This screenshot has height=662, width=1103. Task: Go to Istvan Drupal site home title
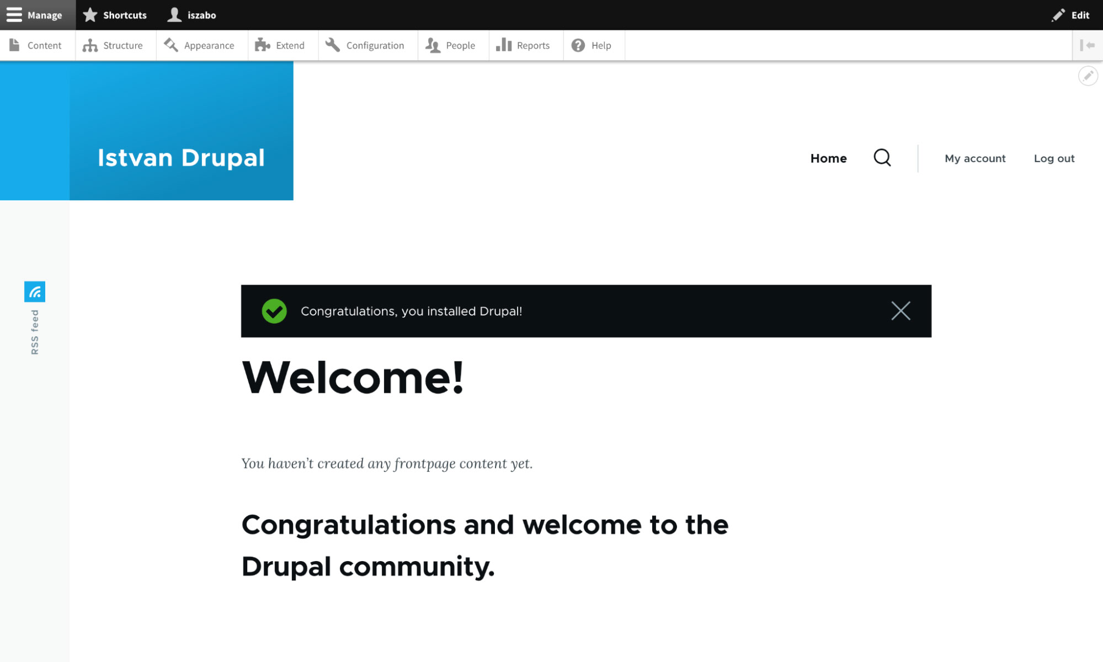[181, 158]
